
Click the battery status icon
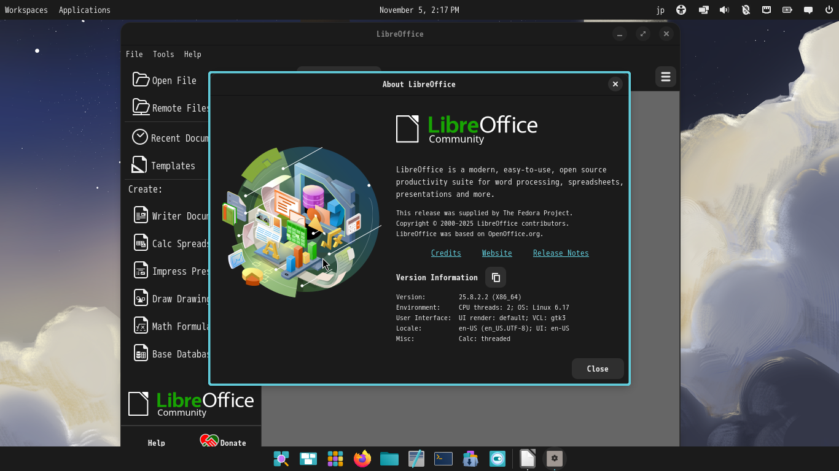[787, 10]
